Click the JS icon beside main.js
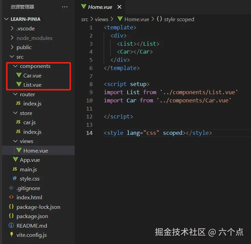Viewport: 251px width, 244px height. click(x=15, y=169)
